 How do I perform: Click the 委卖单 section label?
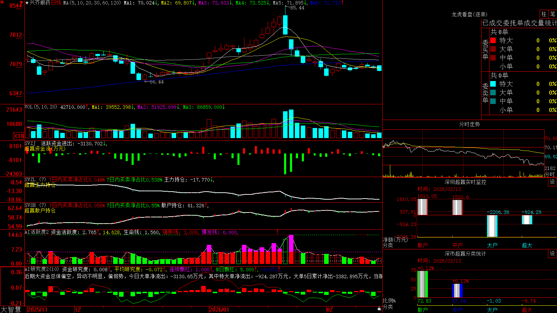coord(485,93)
